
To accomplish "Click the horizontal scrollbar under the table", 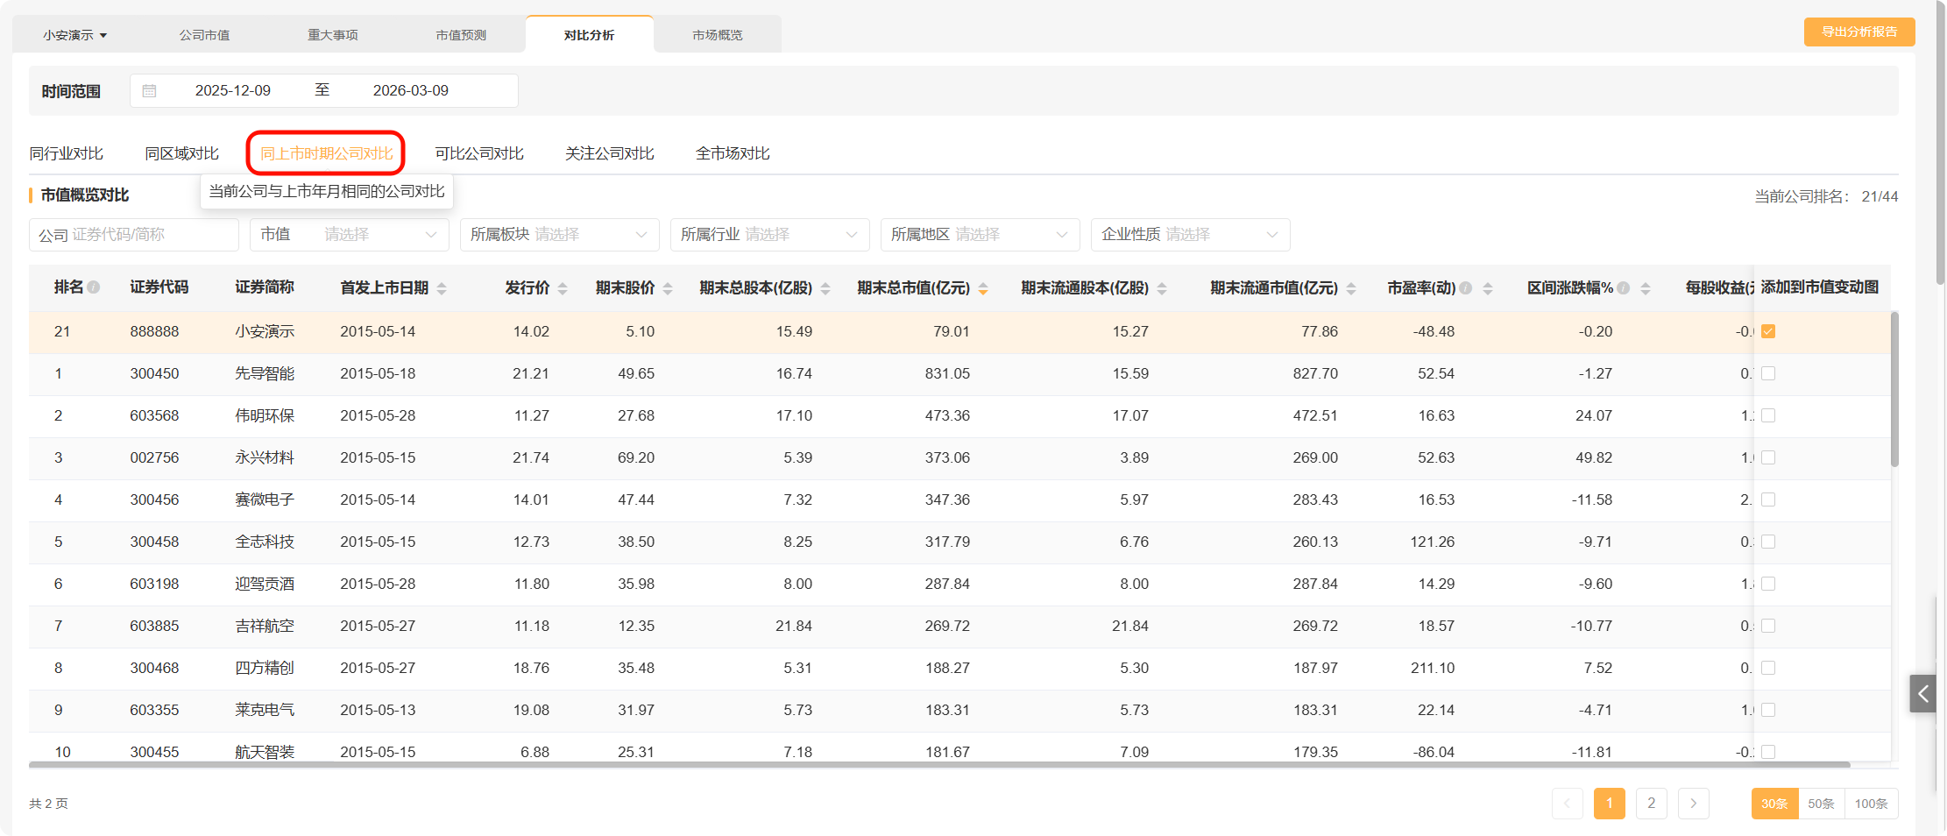I will (939, 765).
